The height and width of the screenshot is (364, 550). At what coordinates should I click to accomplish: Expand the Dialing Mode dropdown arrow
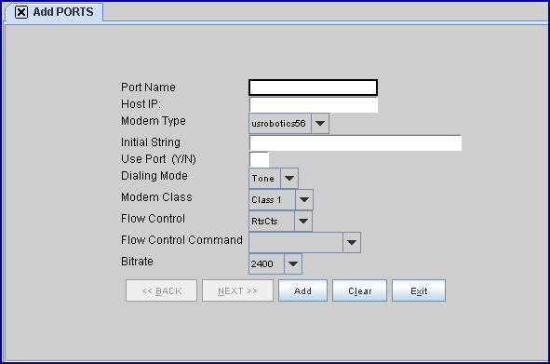pyautogui.click(x=289, y=179)
